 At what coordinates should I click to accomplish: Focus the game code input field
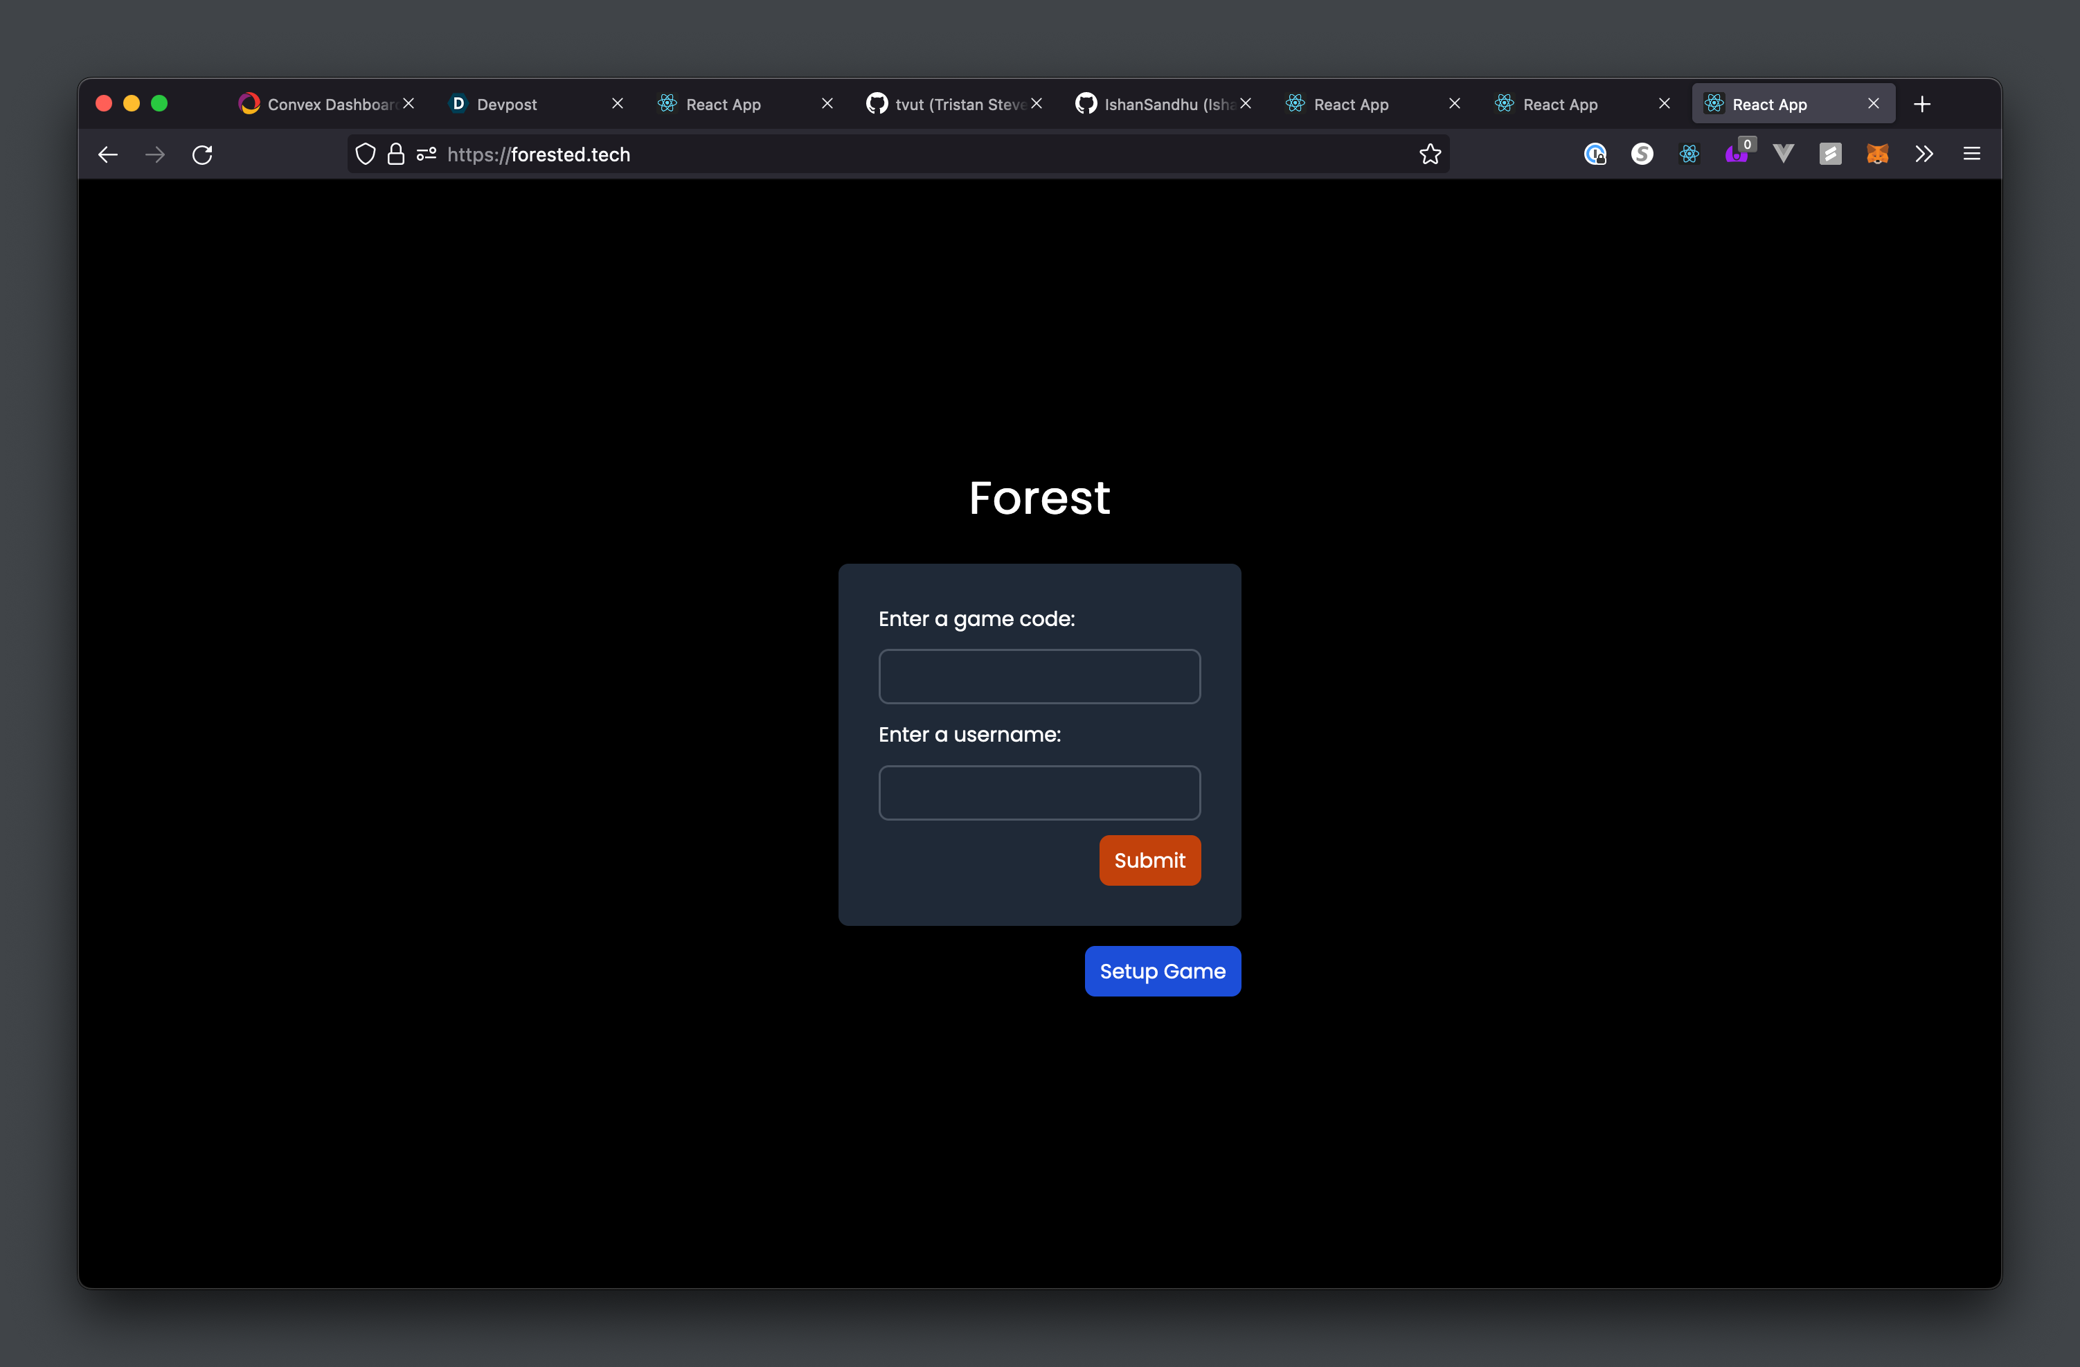click(1038, 677)
